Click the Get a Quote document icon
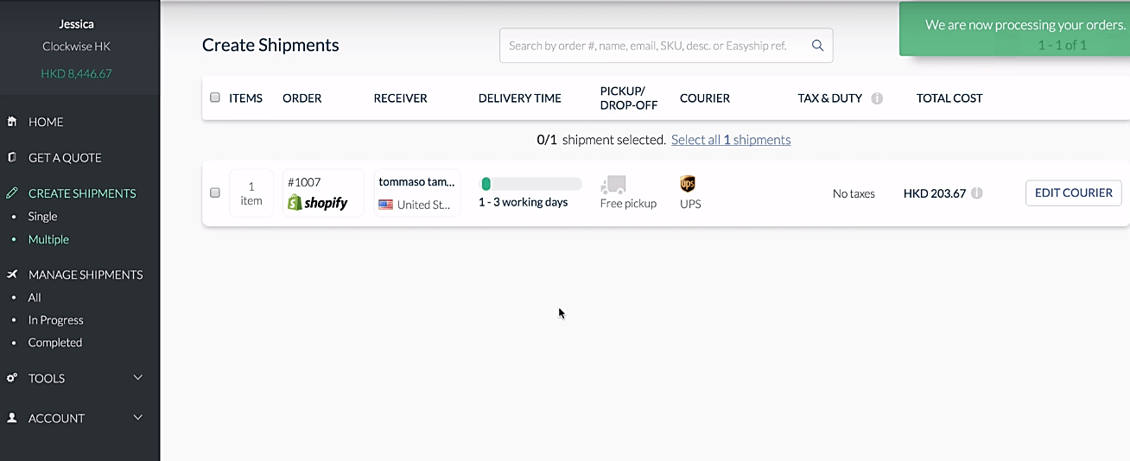Image resolution: width=1130 pixels, height=461 pixels. point(12,157)
